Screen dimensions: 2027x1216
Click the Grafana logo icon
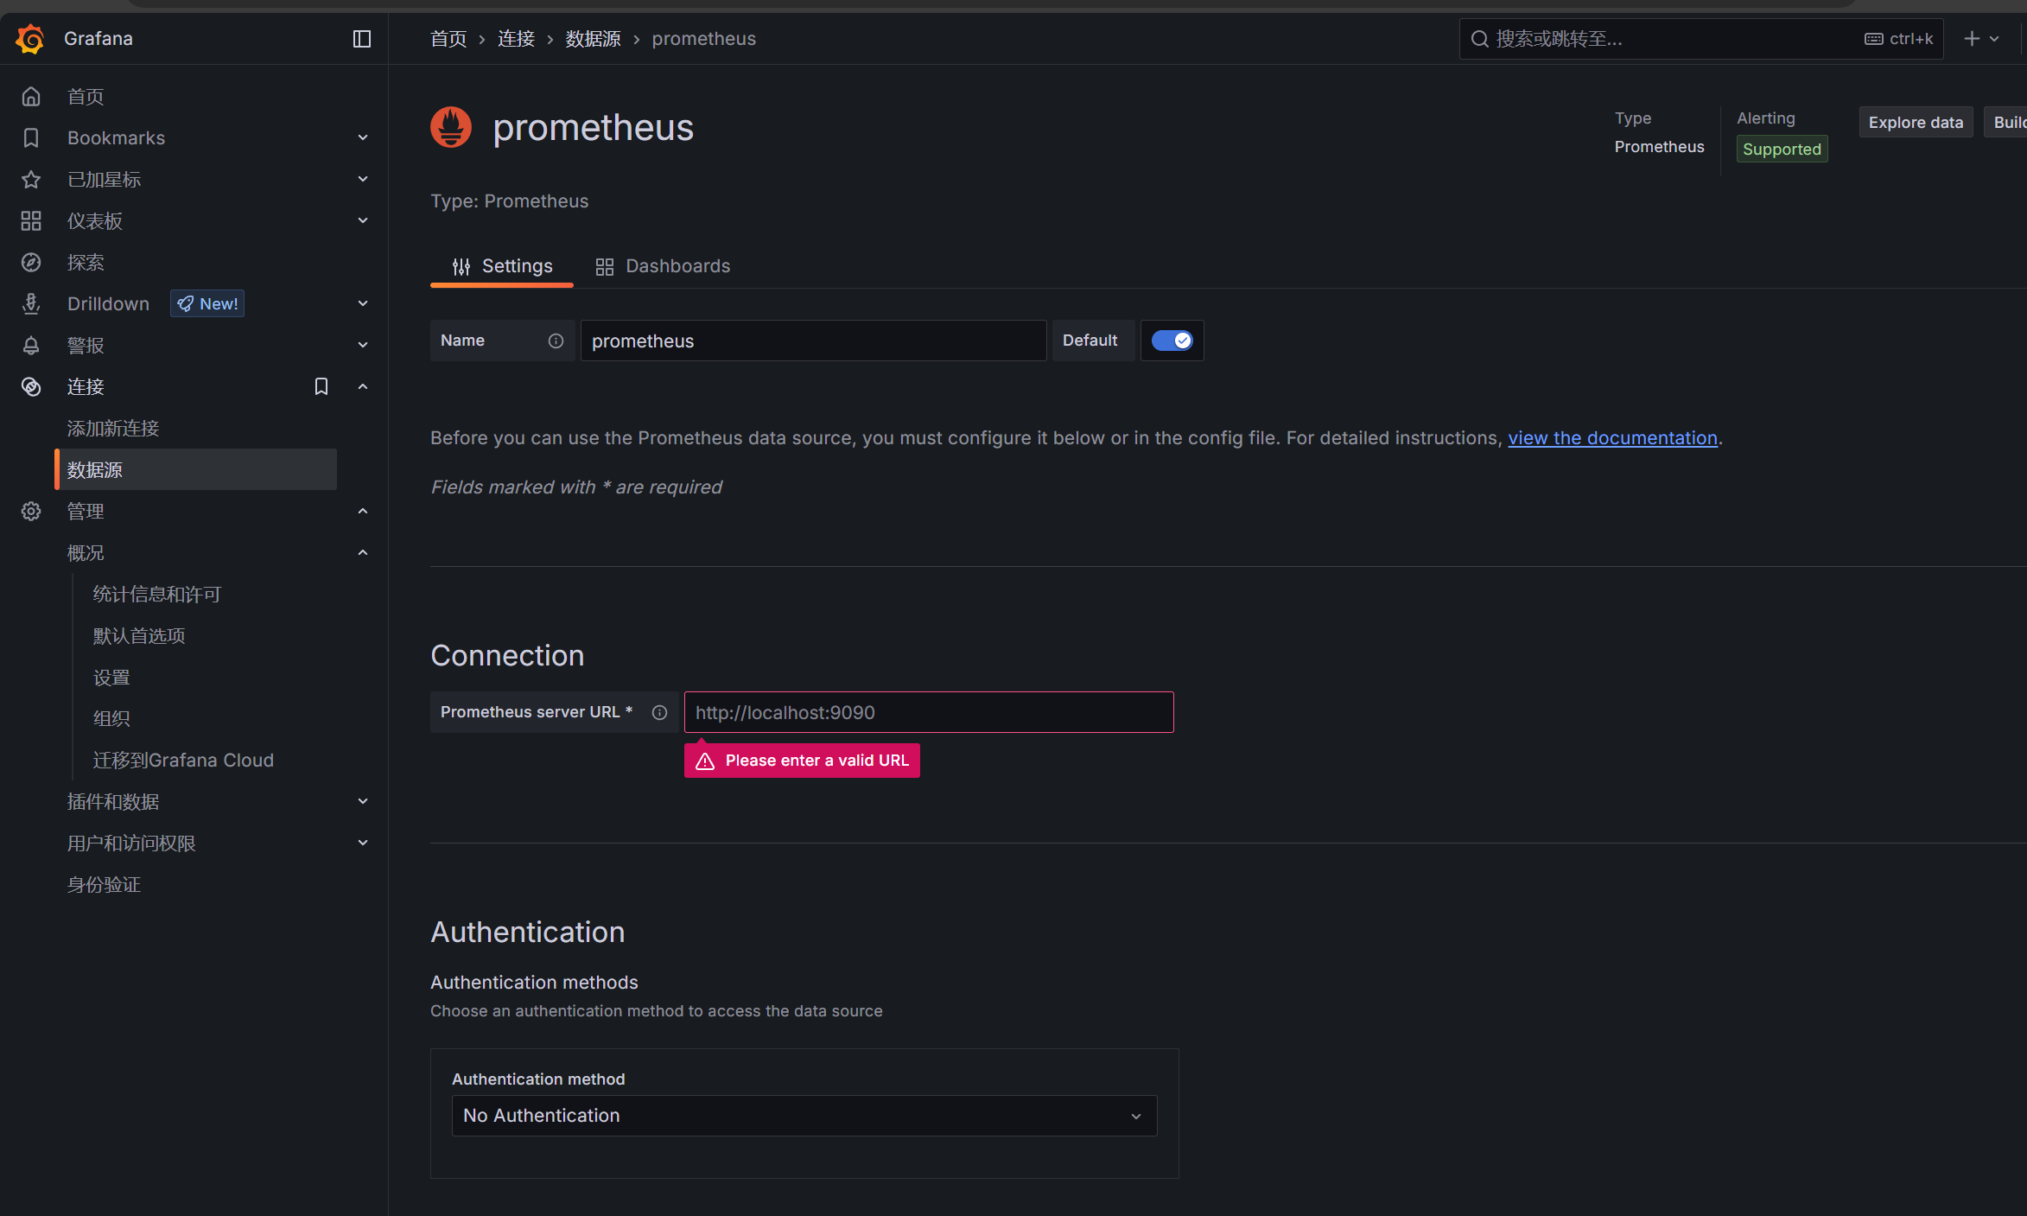pyautogui.click(x=30, y=39)
